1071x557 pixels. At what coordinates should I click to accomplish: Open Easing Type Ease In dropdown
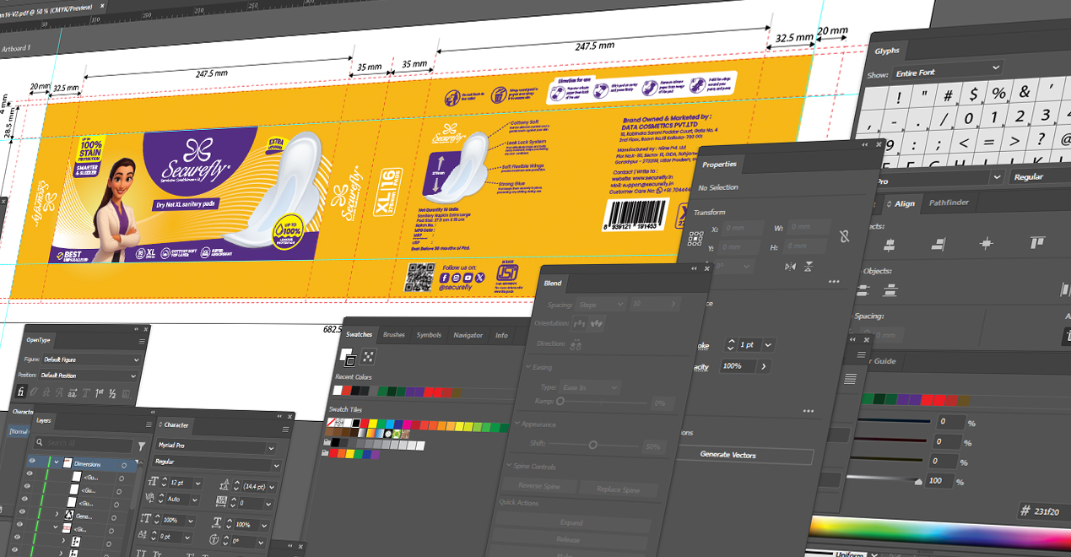click(x=590, y=387)
